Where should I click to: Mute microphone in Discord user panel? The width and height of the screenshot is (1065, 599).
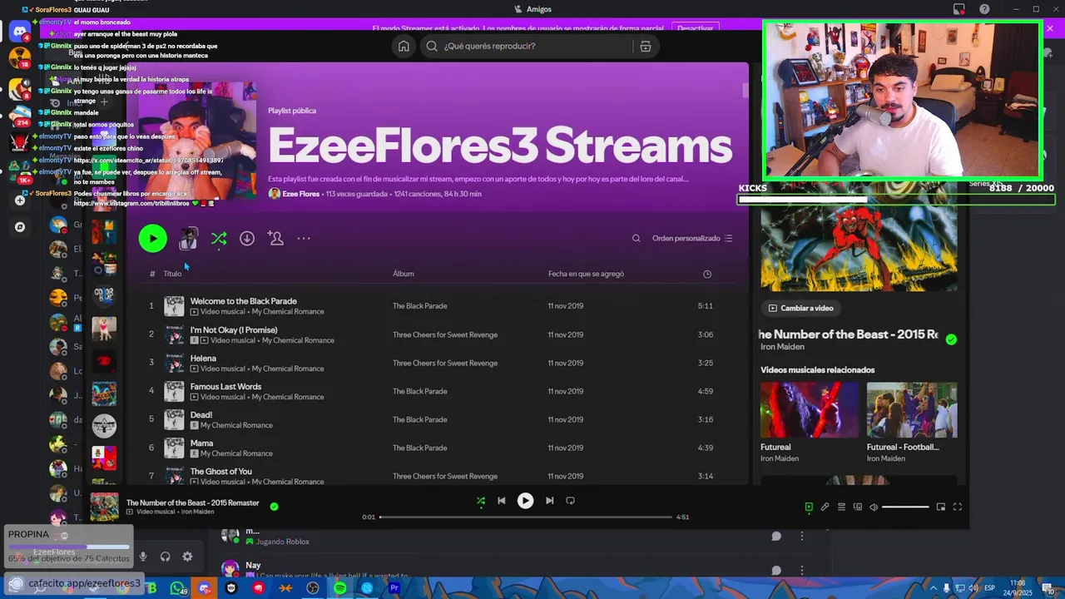click(143, 557)
